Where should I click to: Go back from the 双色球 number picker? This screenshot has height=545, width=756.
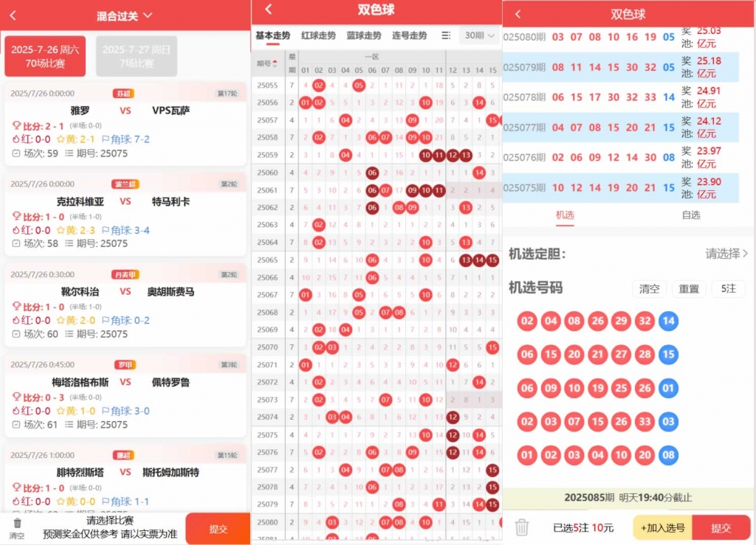tap(518, 14)
